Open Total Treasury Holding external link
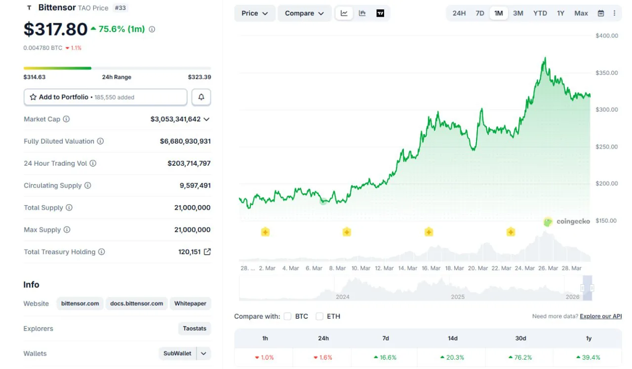 coord(208,252)
